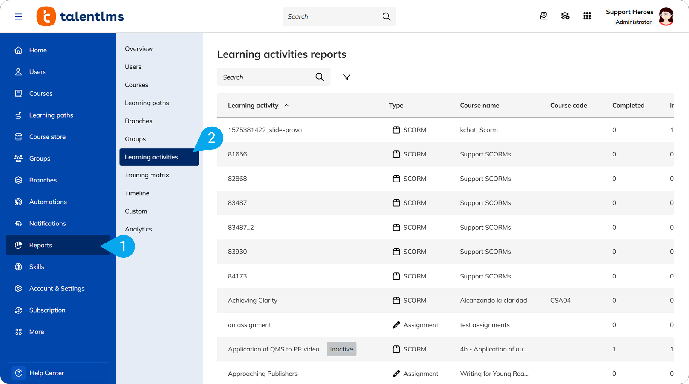Screen dimensions: 689x384
Task: Sort by Completed column header
Action: pos(628,105)
